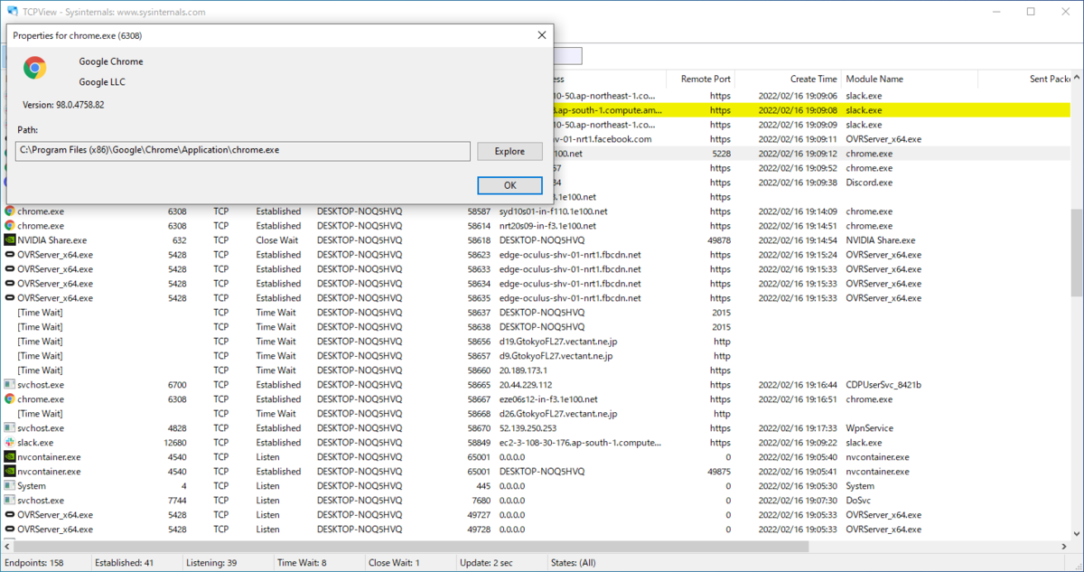
Task: Click OVRServer_x64.exe icon in port 58634 row
Action: tap(10, 284)
